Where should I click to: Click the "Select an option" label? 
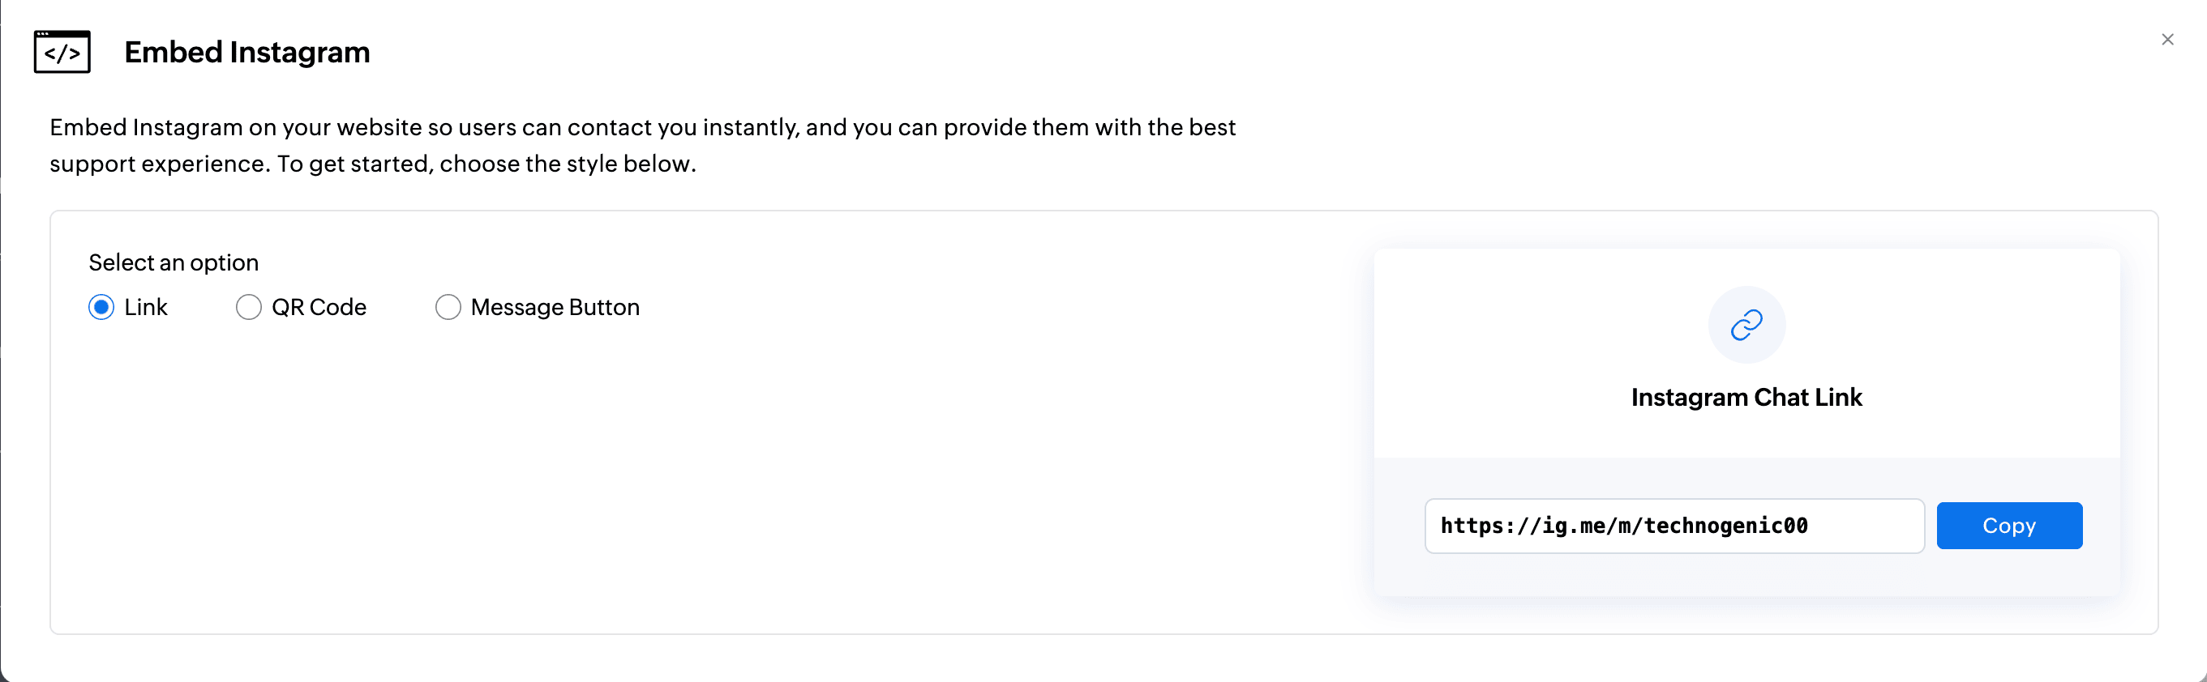[173, 262]
